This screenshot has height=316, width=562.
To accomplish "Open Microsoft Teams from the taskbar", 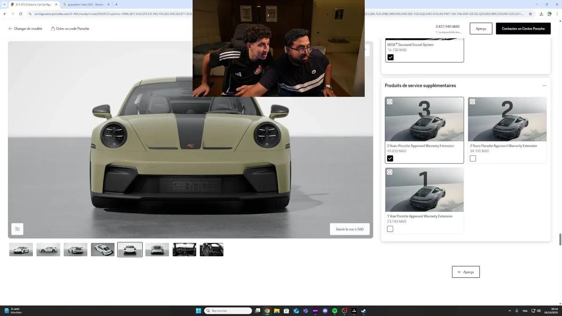I will click(x=306, y=311).
